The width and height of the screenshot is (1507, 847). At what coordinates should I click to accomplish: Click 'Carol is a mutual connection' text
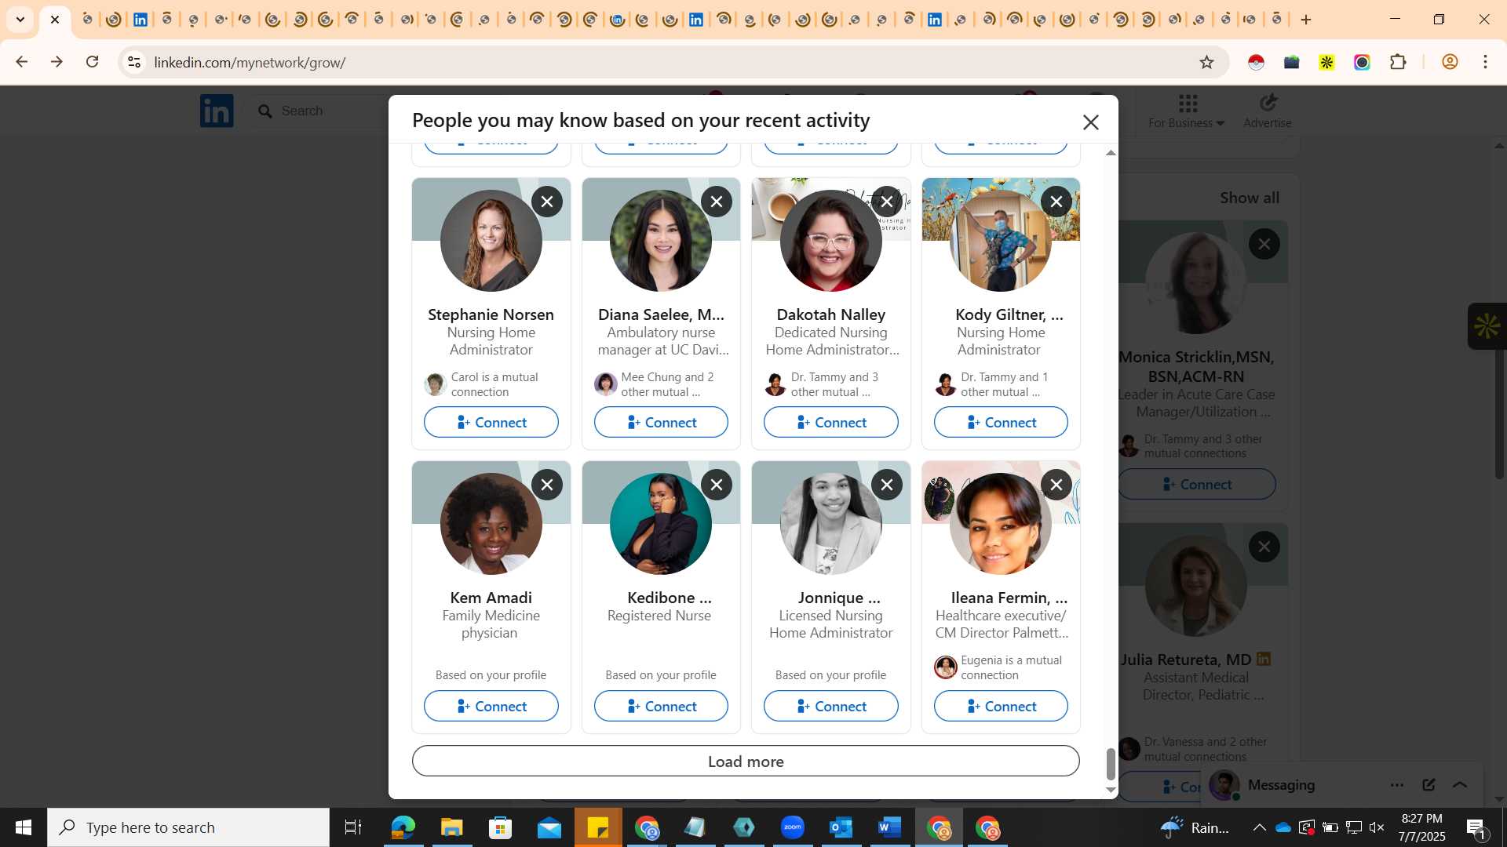coord(494,384)
